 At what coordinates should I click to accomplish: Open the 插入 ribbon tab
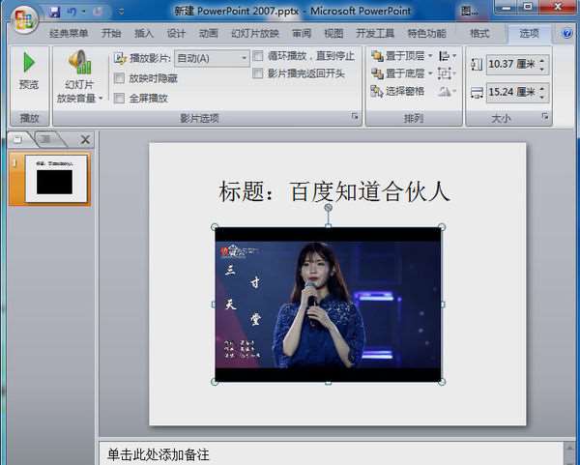click(143, 33)
